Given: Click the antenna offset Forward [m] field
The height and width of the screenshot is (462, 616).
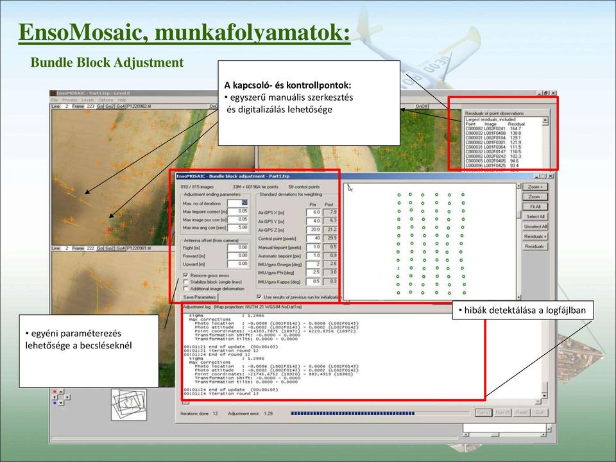Looking at the screenshot, I should (238, 256).
